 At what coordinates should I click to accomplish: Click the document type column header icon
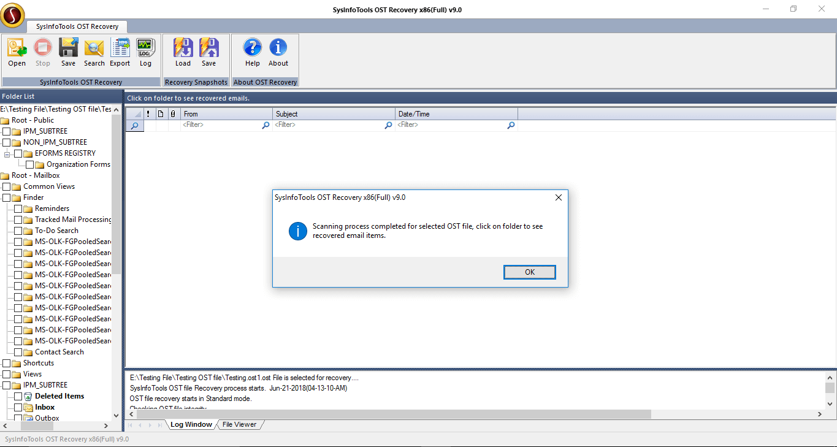tap(161, 114)
